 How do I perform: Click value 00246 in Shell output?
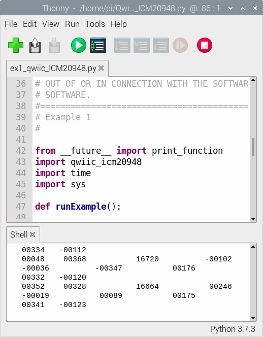tap(220, 286)
